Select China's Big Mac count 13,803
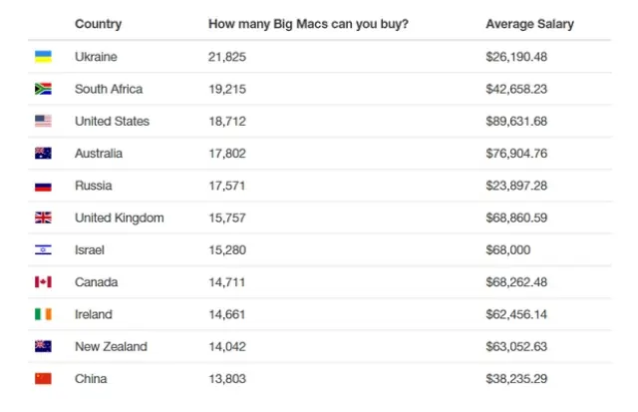638x412 pixels. [227, 379]
